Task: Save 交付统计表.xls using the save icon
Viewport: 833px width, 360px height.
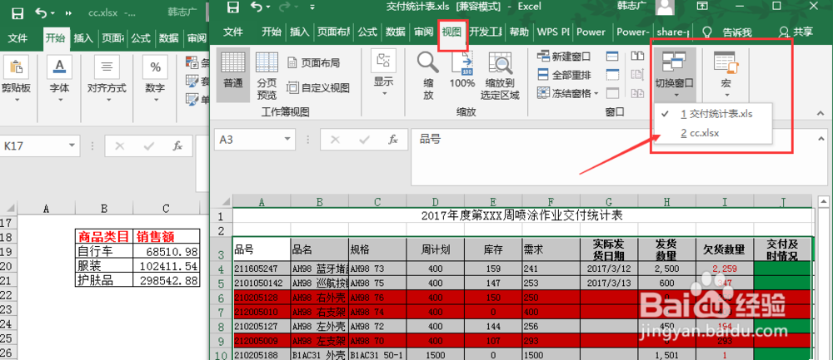Action: [x=232, y=7]
